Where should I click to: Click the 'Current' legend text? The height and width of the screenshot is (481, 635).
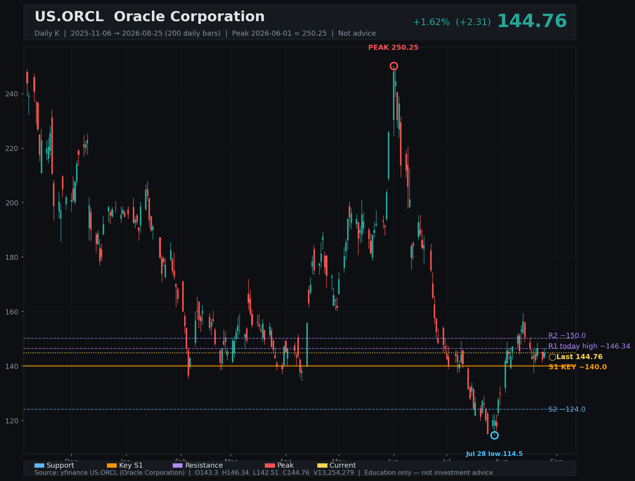[343, 466]
